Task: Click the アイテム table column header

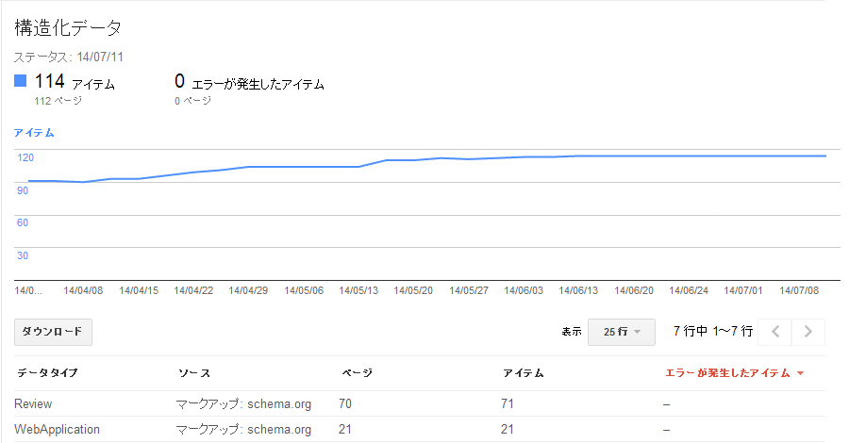Action: tap(523, 373)
